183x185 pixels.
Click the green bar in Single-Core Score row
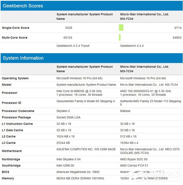(121, 28)
